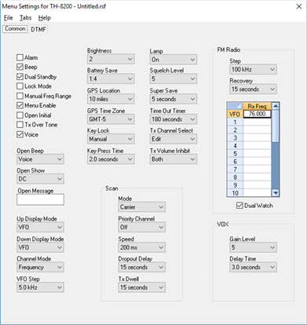Open the Open Beep dropdown
This screenshot has width=307, height=325.
click(40, 159)
